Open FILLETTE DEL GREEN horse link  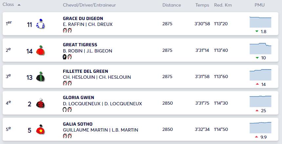tap(85, 71)
